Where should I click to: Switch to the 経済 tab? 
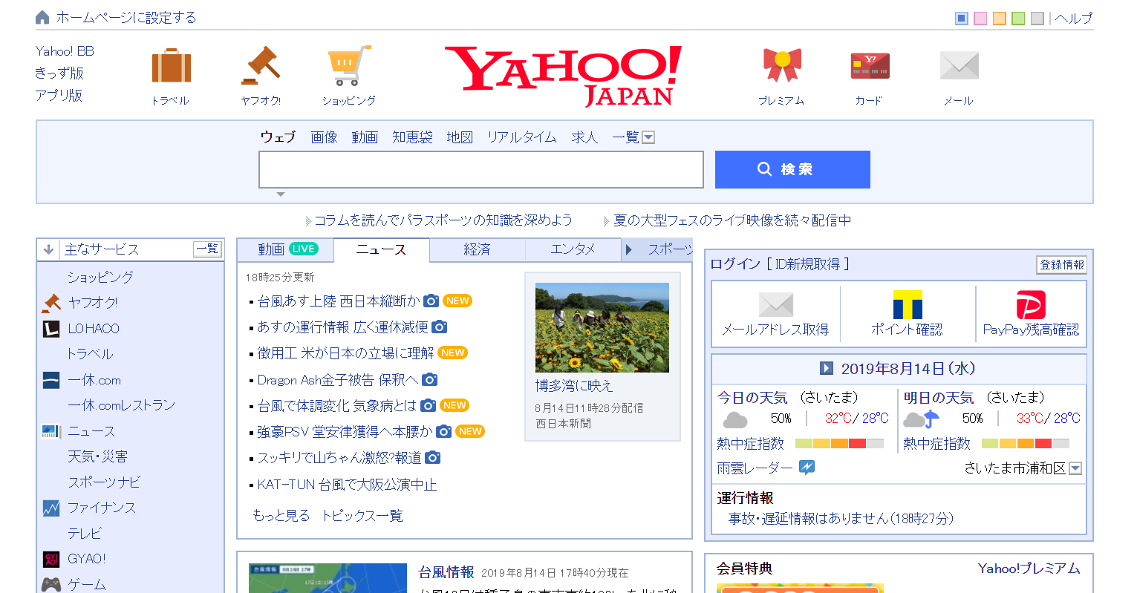[x=477, y=249]
